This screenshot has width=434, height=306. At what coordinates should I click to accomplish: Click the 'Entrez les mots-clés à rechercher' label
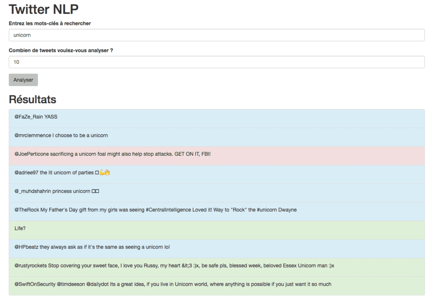tap(50, 24)
